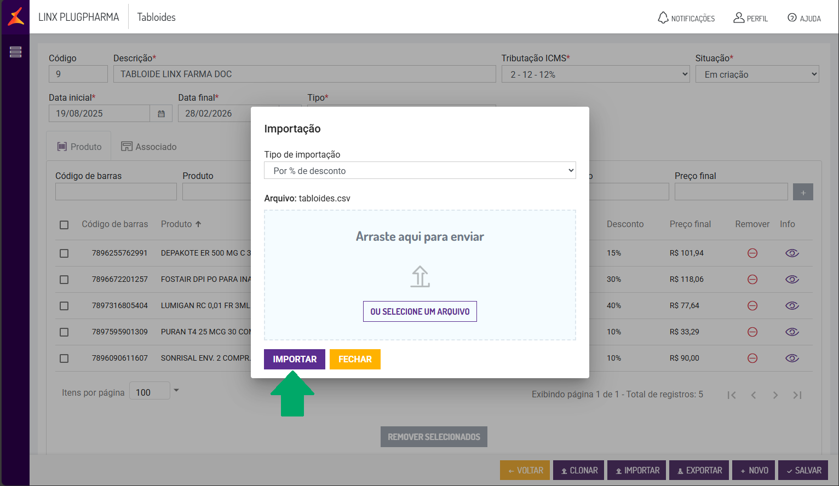839x486 pixels.
Task: Click the IMPORTAR button in the dialog
Action: (295, 359)
